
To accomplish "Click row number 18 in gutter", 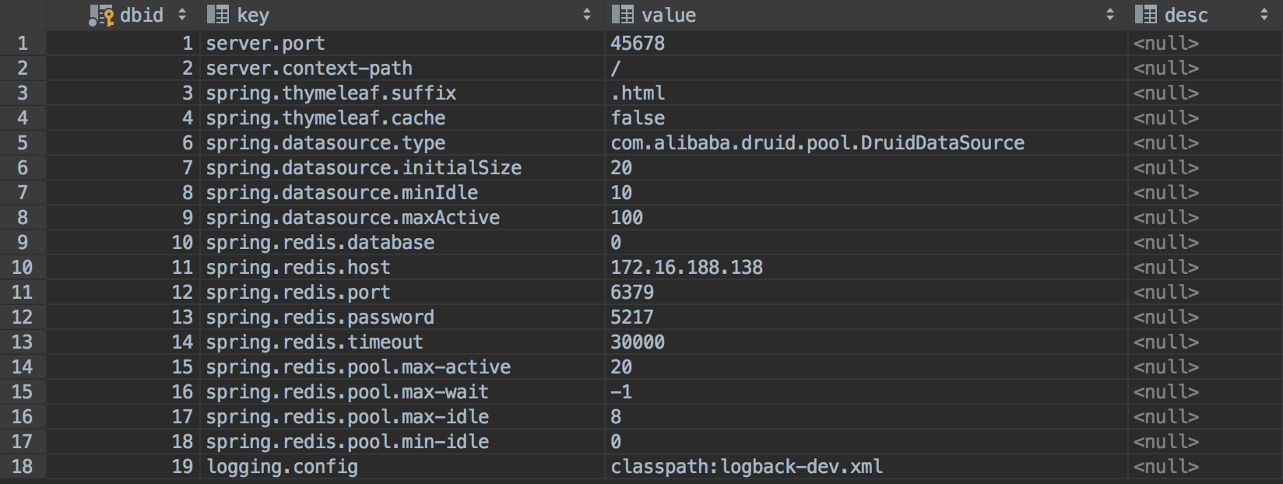I will (22, 467).
